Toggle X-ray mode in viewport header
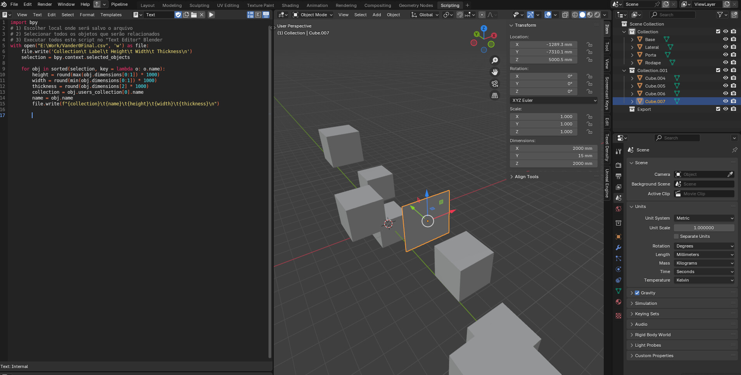Image resolution: width=741 pixels, height=375 pixels. click(x=565, y=15)
